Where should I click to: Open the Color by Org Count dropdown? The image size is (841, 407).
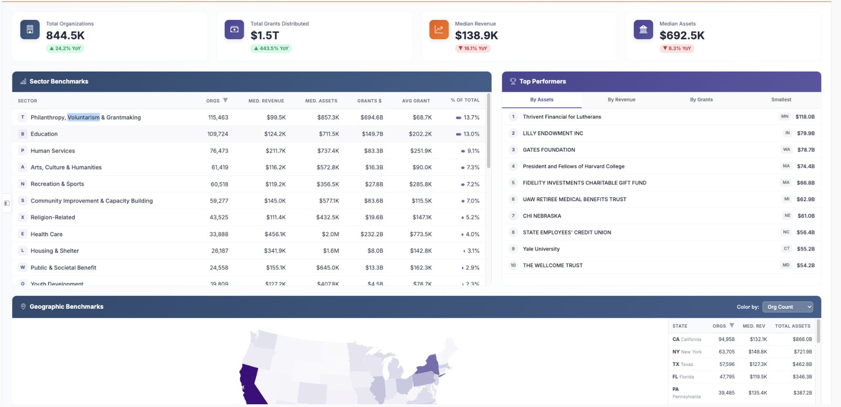click(x=788, y=307)
